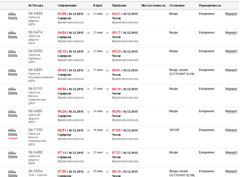View Маршрут for train № 6480

(x=231, y=70)
